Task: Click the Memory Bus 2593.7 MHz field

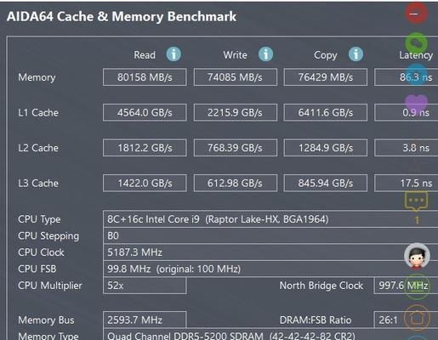Action: point(145,320)
